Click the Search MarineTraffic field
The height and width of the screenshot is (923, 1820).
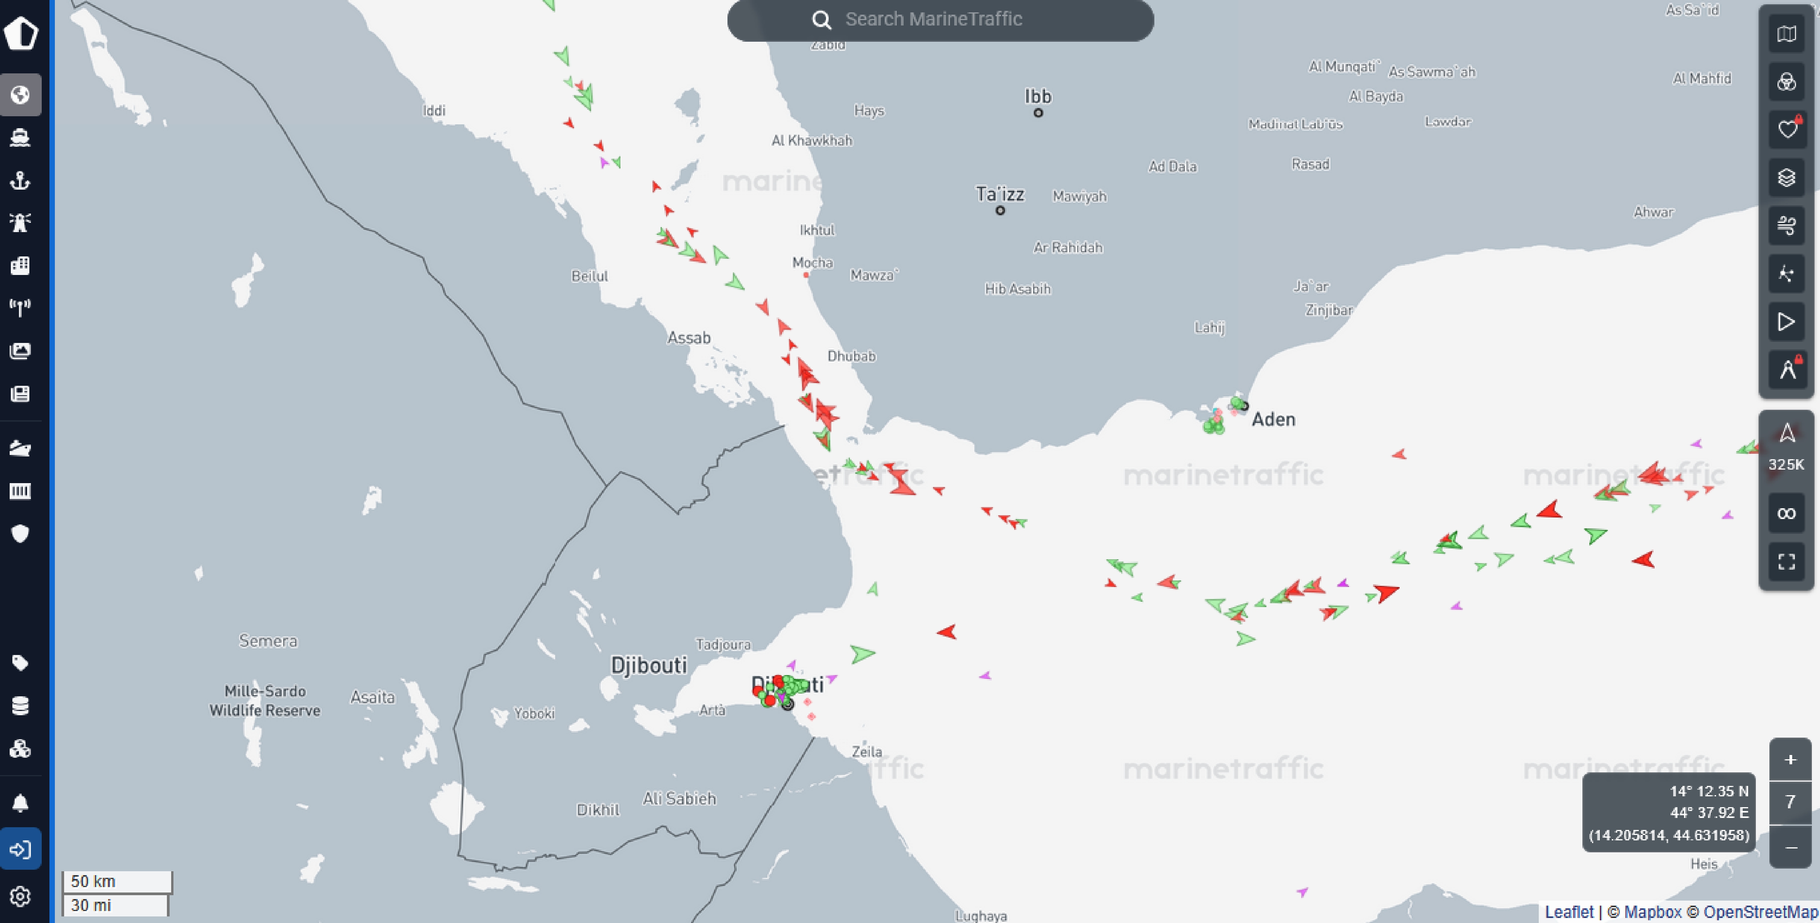click(x=940, y=19)
